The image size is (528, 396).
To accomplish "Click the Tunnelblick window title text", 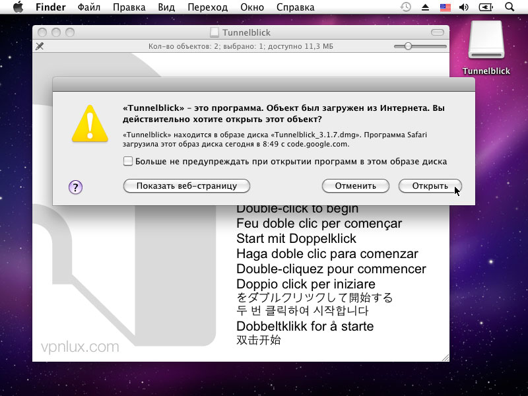I will tap(246, 32).
